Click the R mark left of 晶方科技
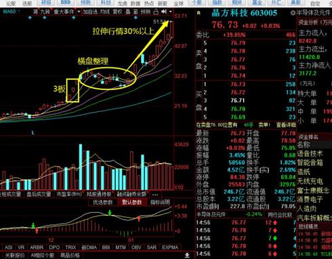The height and width of the screenshot is (259, 332). click(x=199, y=13)
